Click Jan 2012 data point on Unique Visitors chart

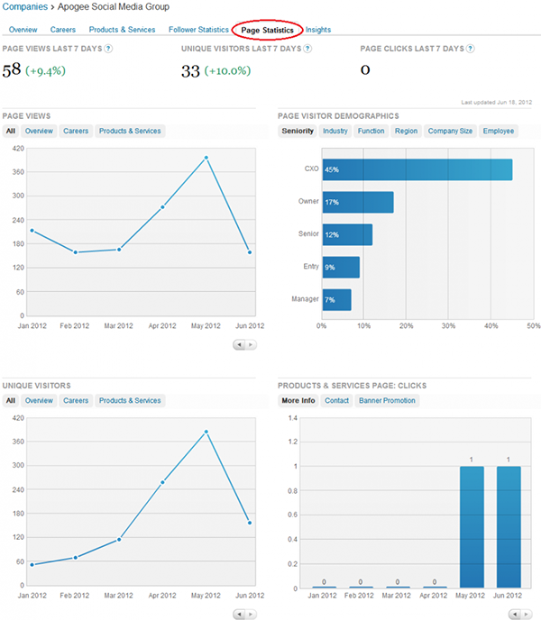tap(32, 565)
